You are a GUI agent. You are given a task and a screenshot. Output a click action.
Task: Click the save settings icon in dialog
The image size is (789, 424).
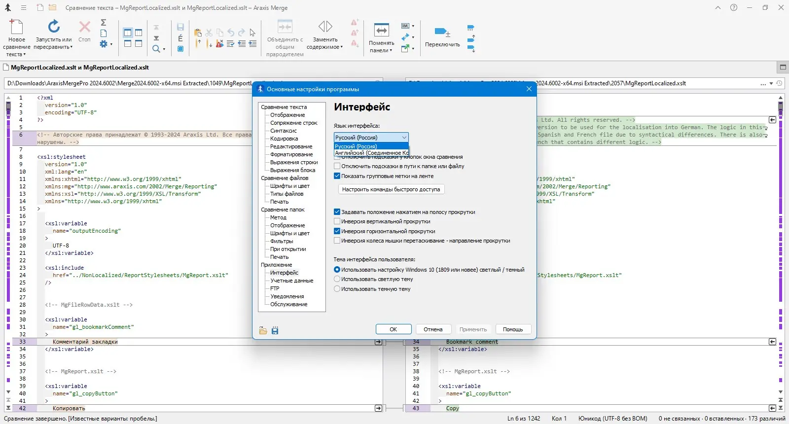click(x=275, y=331)
